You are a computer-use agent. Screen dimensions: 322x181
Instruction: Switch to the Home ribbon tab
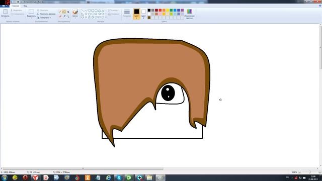pyautogui.click(x=15, y=6)
